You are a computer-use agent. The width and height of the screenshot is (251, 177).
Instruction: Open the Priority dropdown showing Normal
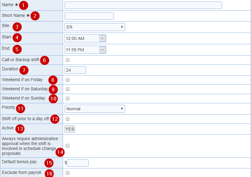(x=95, y=109)
